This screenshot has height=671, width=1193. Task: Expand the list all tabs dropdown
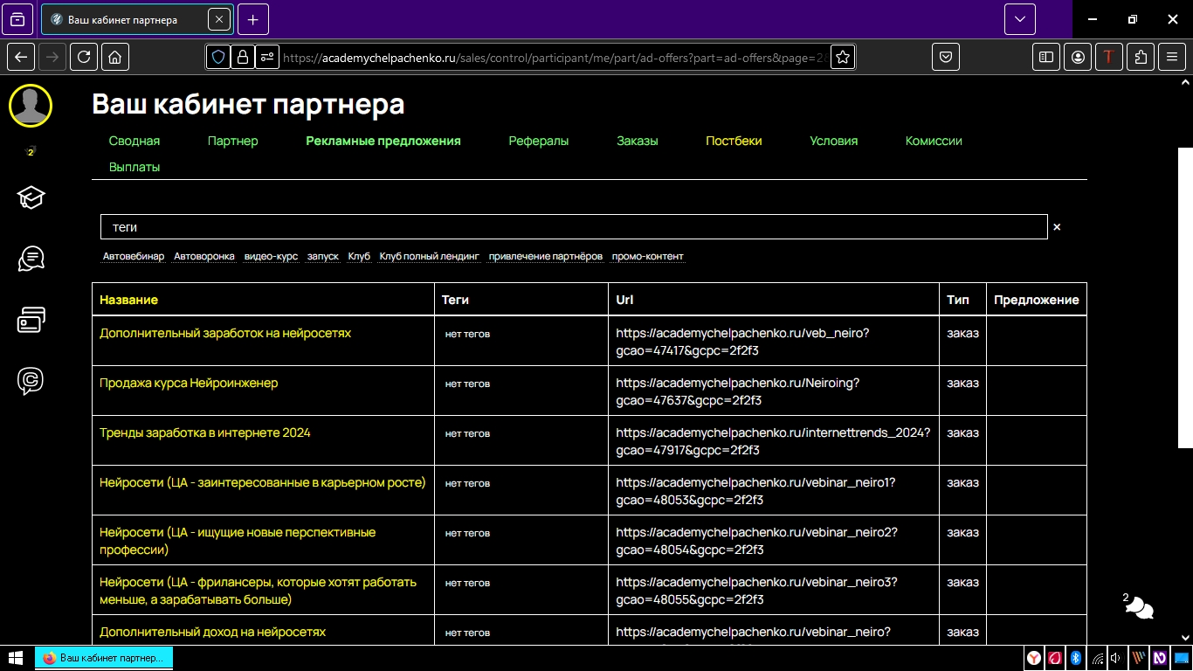point(1019,19)
